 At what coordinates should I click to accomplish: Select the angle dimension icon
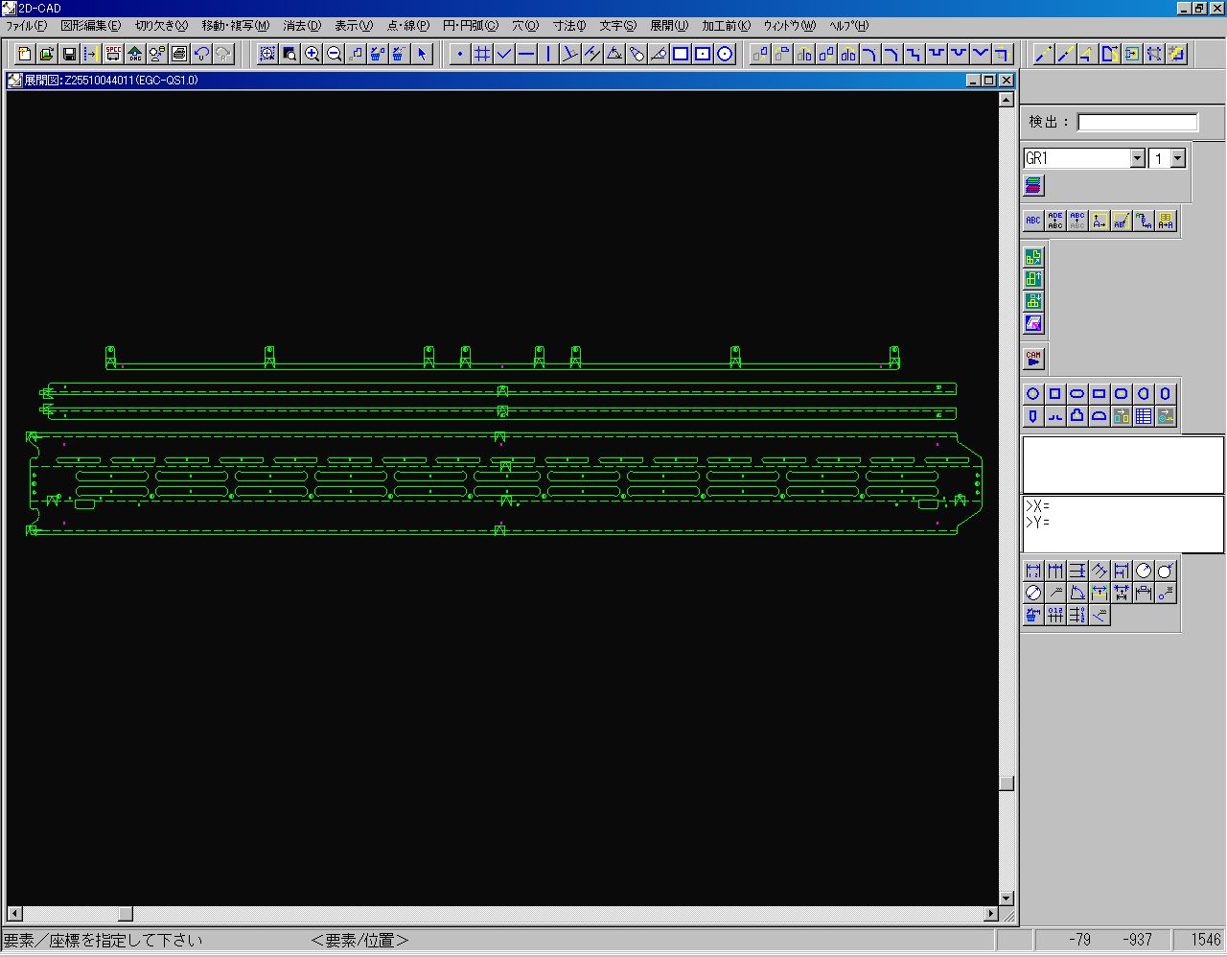point(1077,593)
